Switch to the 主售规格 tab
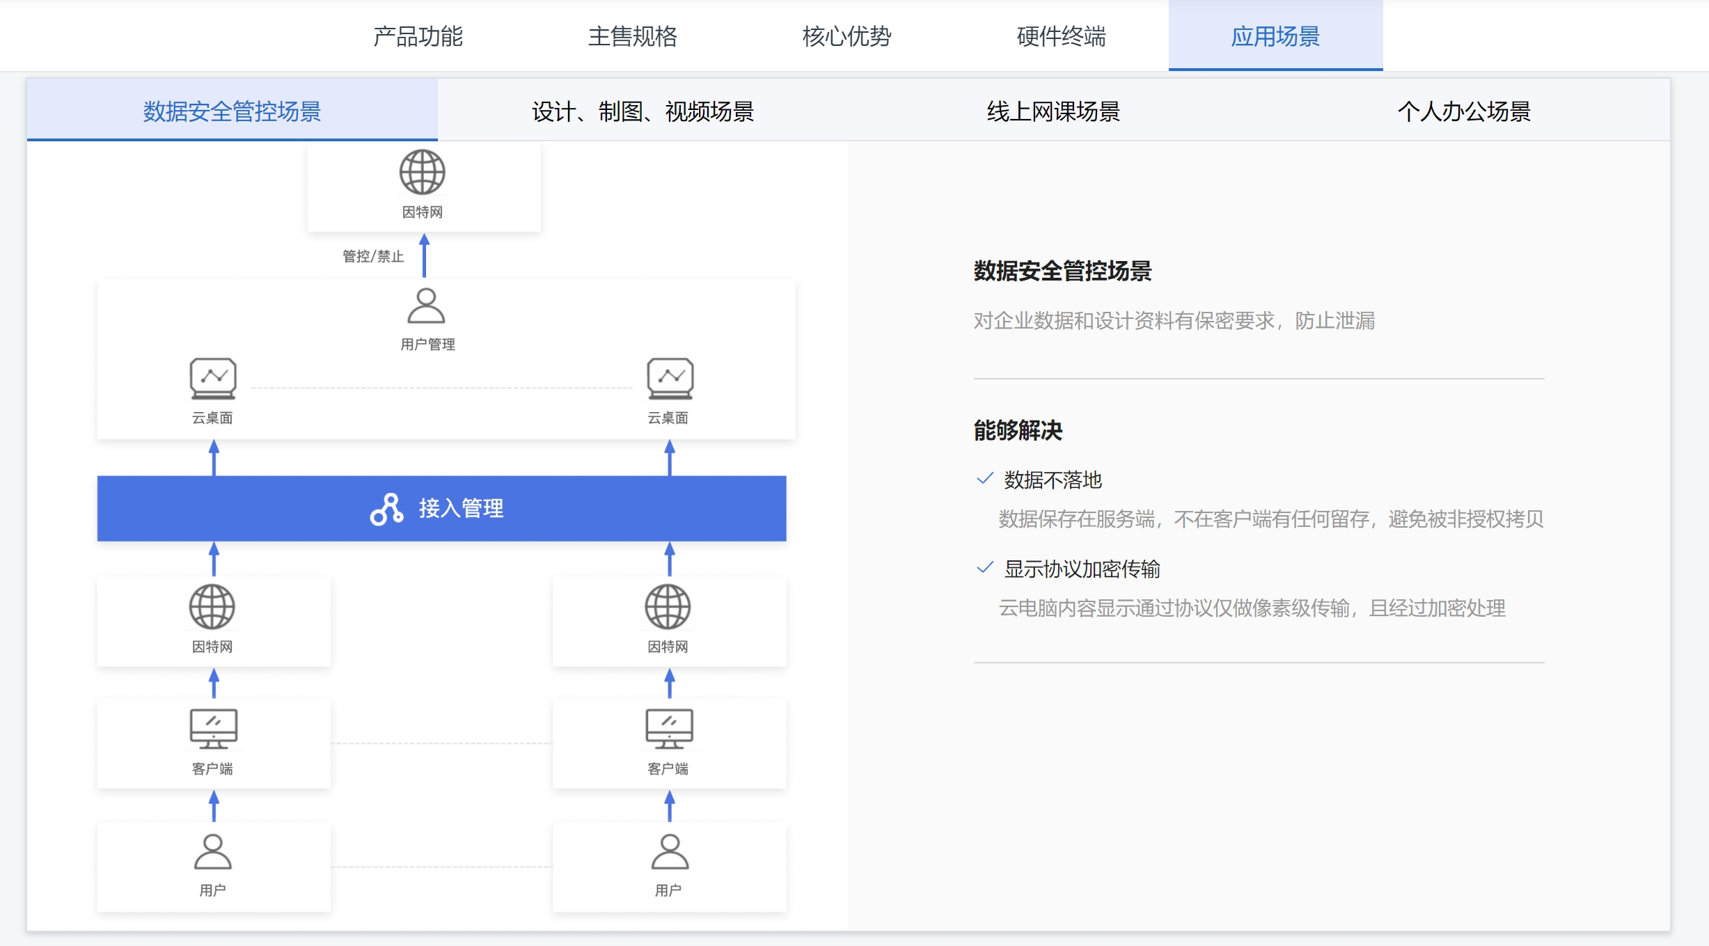 click(632, 36)
